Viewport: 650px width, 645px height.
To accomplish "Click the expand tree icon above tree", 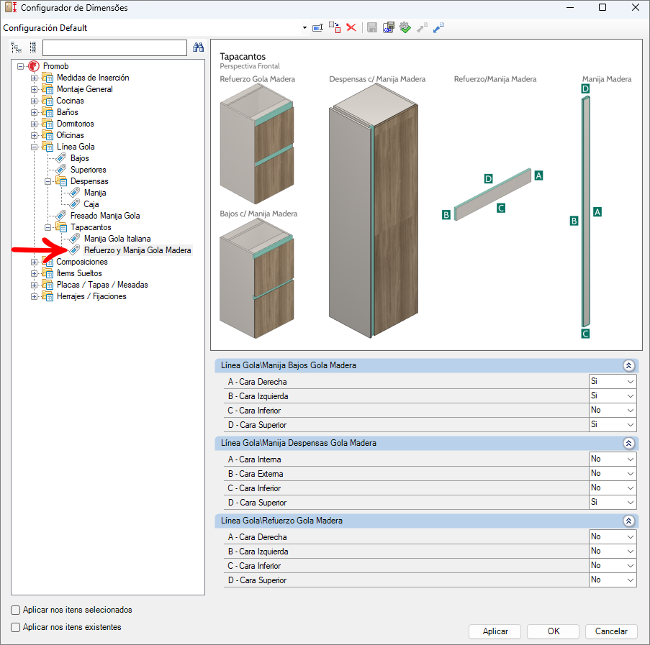I will tap(16, 47).
